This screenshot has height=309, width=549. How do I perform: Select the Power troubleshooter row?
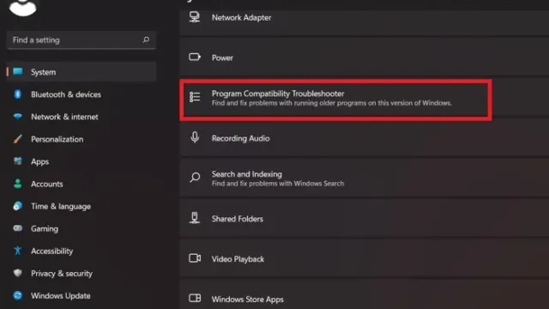pyautogui.click(x=364, y=58)
